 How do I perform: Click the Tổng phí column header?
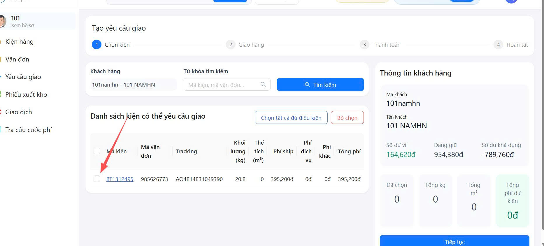click(x=349, y=151)
